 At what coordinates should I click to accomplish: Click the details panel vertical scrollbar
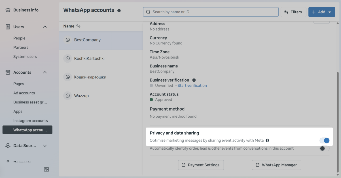[337, 122]
